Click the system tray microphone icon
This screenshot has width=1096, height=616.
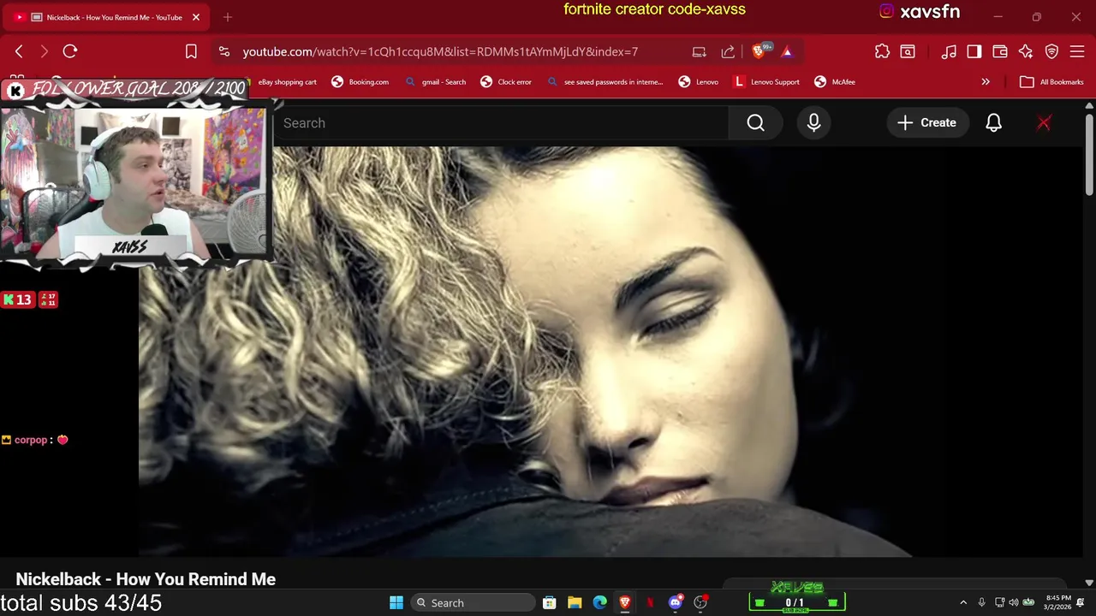click(x=981, y=603)
